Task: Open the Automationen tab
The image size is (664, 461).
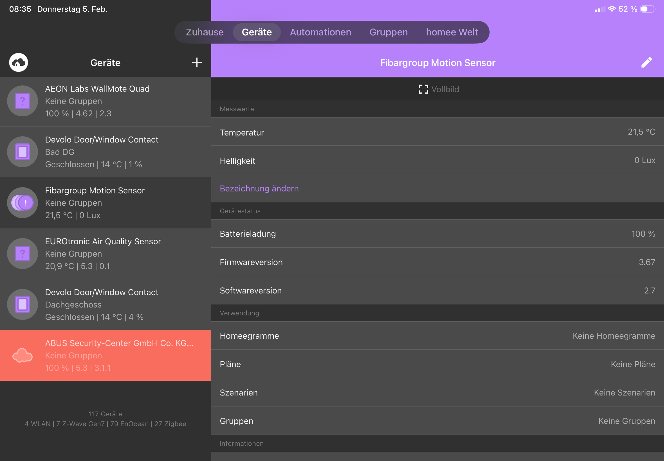Action: 320,32
